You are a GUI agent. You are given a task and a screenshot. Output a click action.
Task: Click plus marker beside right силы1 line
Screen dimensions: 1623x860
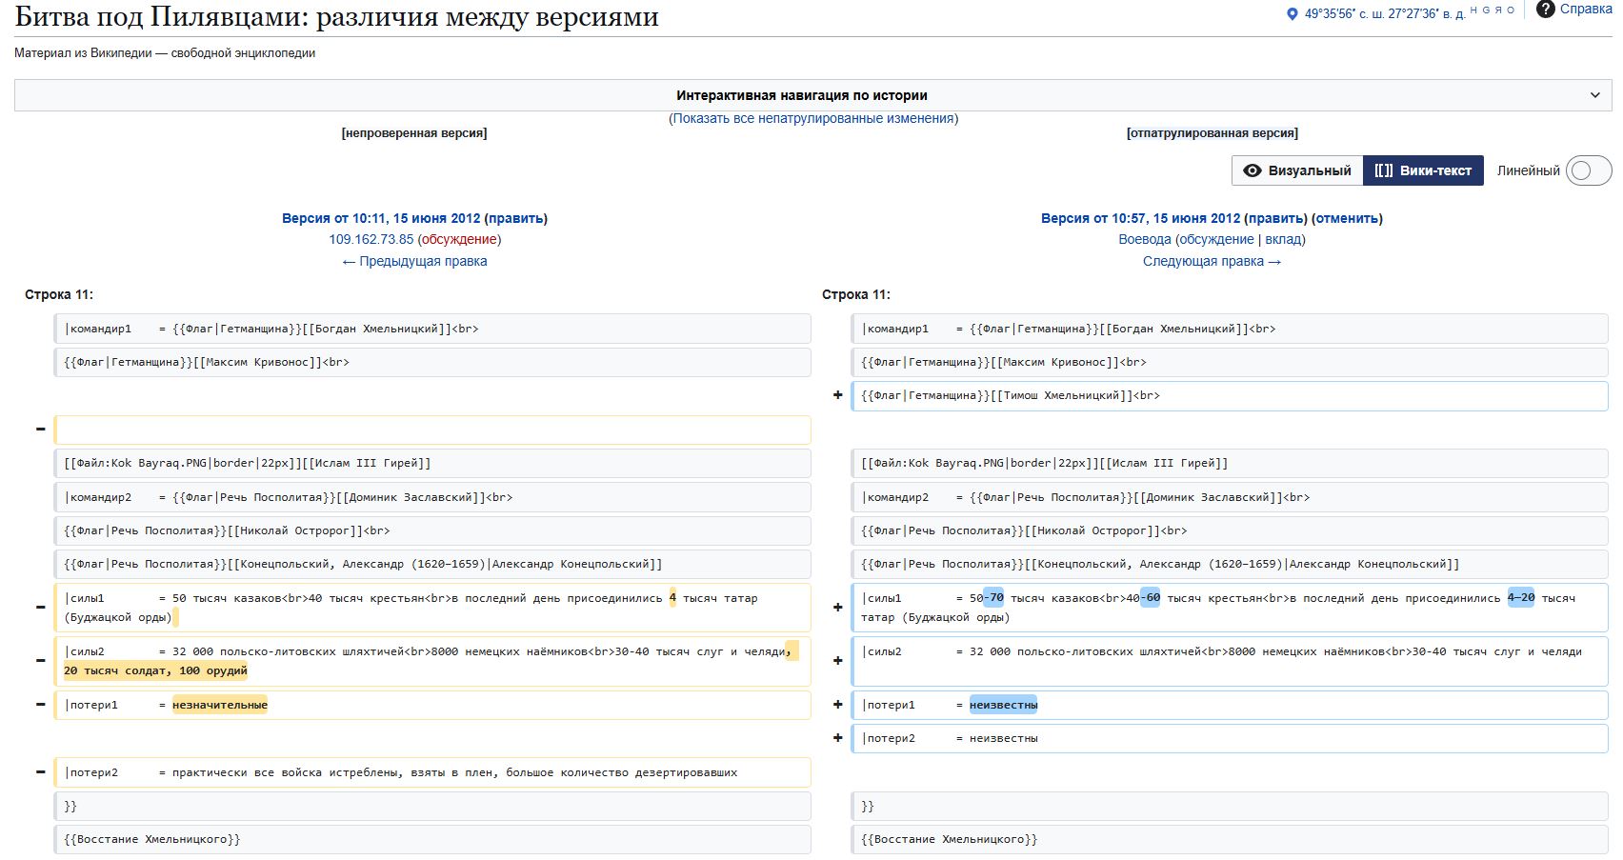[838, 607]
